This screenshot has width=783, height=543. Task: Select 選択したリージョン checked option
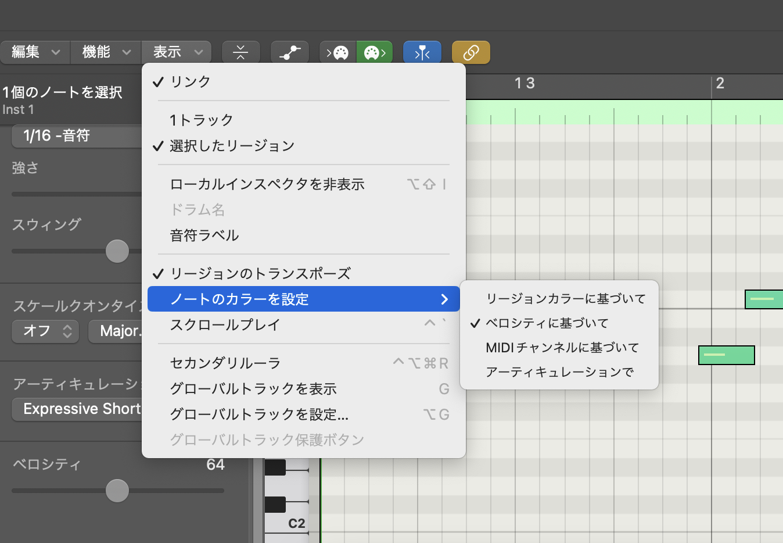tap(232, 146)
